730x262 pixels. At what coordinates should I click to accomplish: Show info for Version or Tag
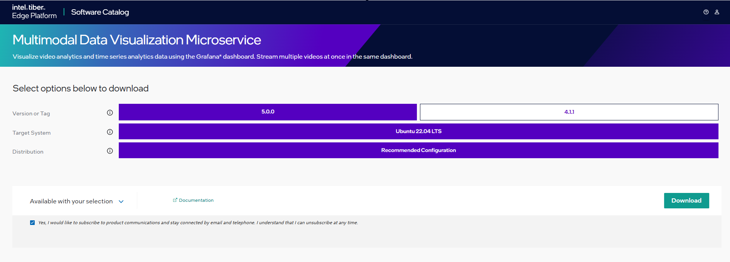pos(110,113)
